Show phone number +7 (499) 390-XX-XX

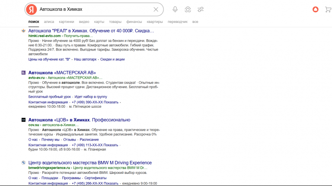(95, 102)
